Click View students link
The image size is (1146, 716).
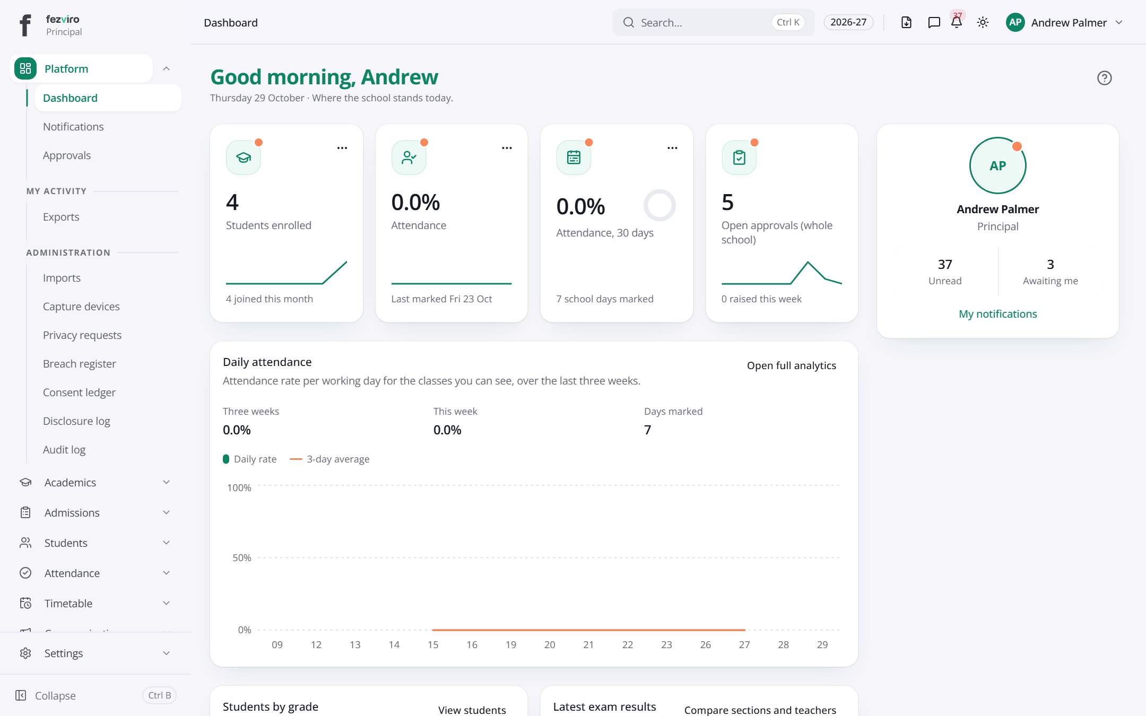point(472,710)
